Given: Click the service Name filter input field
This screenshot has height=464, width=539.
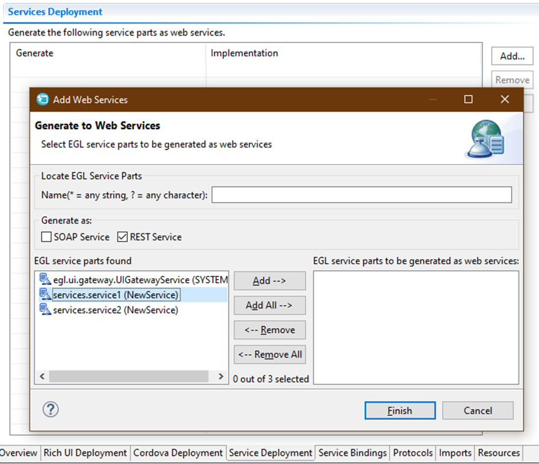Looking at the screenshot, I should [362, 194].
